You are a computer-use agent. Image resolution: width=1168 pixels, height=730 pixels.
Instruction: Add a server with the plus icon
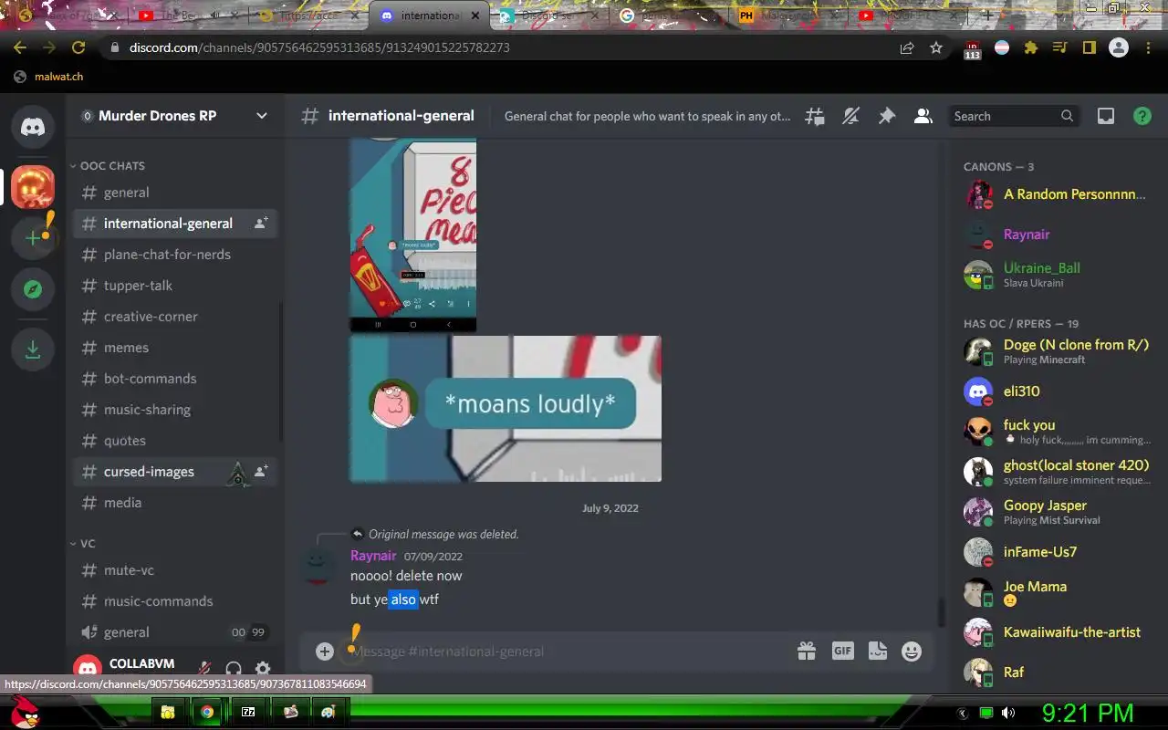coord(33,238)
